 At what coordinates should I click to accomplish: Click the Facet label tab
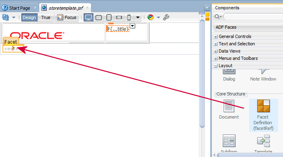point(11,42)
